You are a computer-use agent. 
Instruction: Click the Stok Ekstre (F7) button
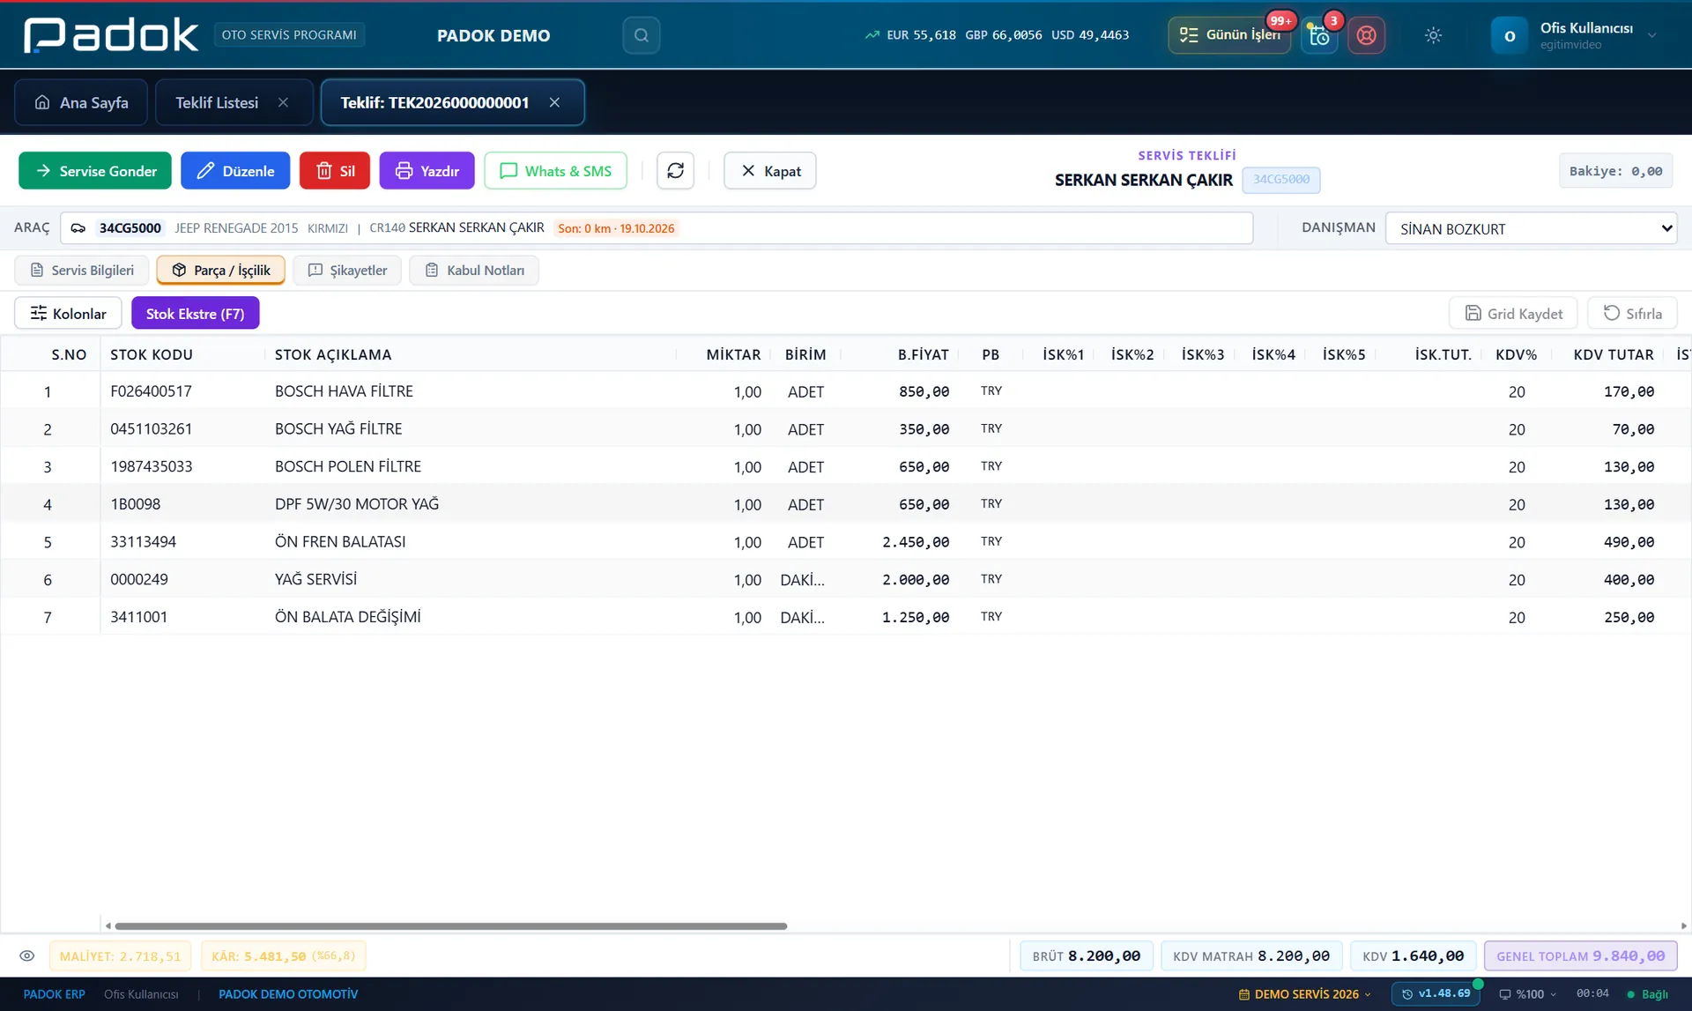coord(195,313)
